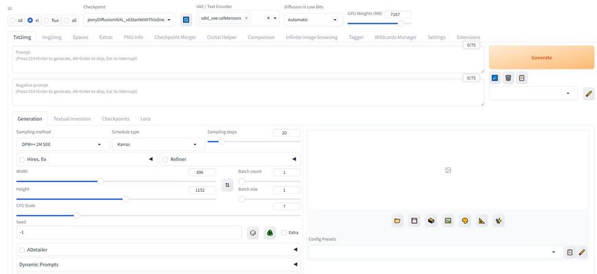Switch to the Lora sub-tab
Screen dimensions: 597x274
pyautogui.click(x=145, y=119)
